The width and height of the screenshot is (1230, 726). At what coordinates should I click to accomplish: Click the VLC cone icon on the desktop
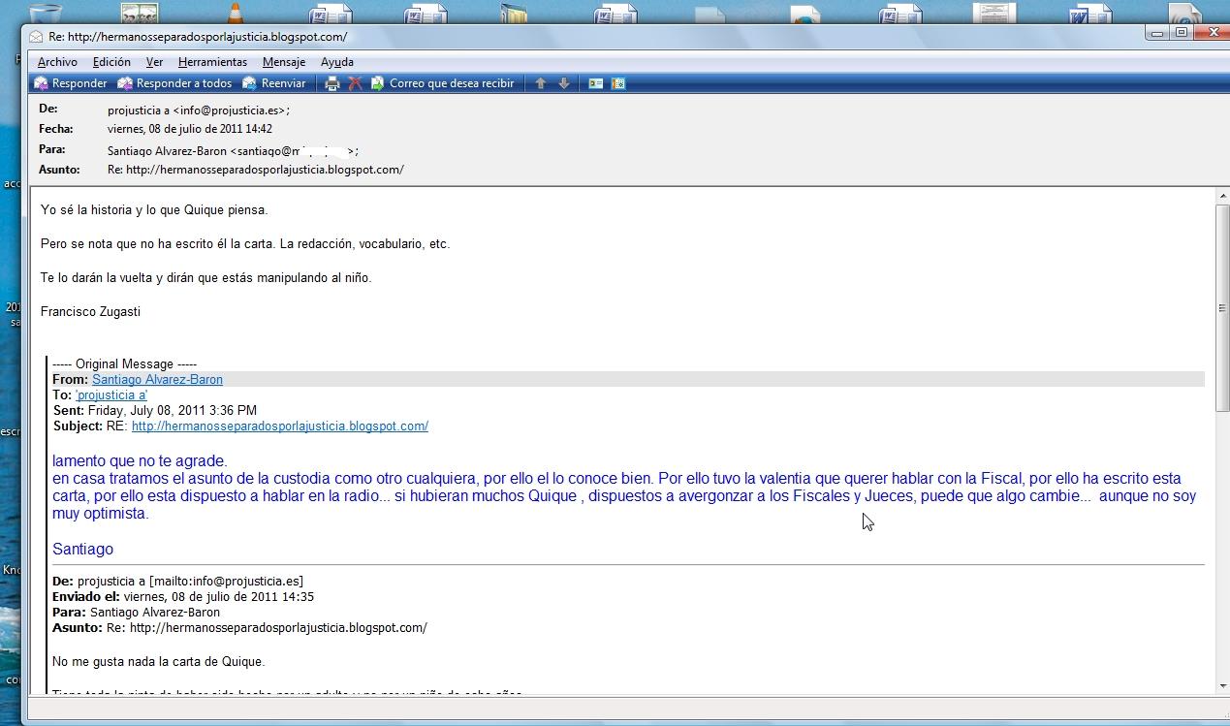tap(235, 13)
